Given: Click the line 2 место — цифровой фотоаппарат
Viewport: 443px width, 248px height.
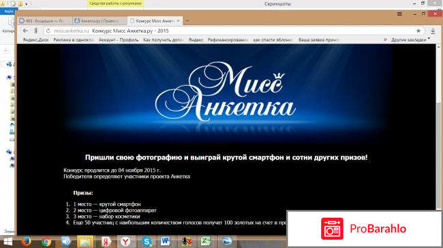Looking at the screenshot, I should coord(114,210).
